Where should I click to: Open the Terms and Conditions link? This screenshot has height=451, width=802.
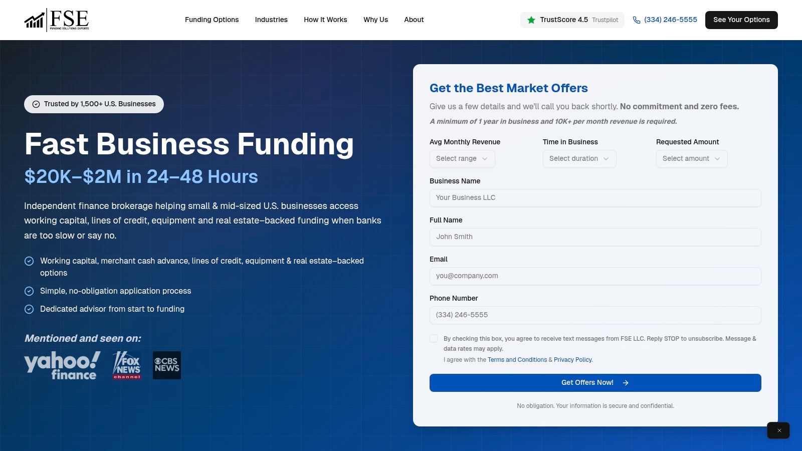[x=517, y=359]
